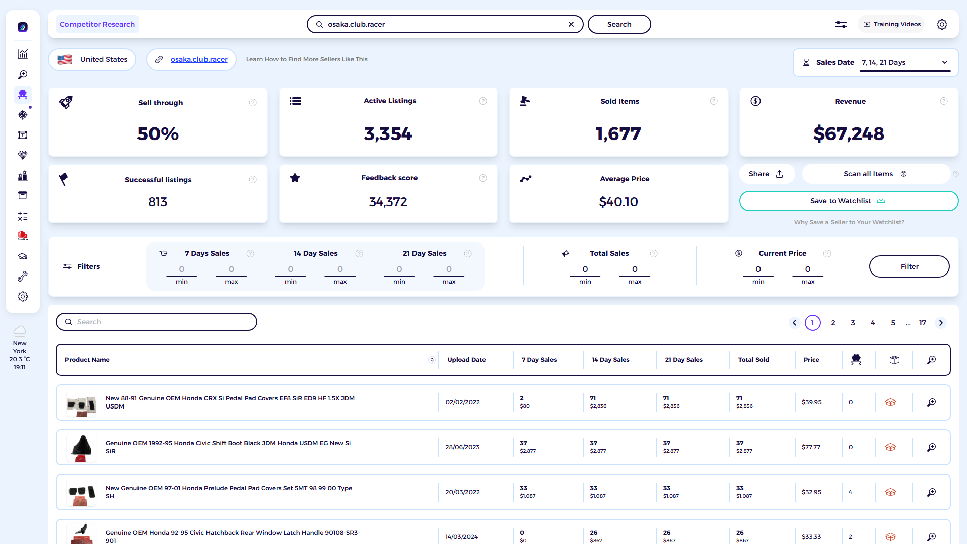Click Sell through help question mark
This screenshot has height=544, width=967.
(253, 103)
